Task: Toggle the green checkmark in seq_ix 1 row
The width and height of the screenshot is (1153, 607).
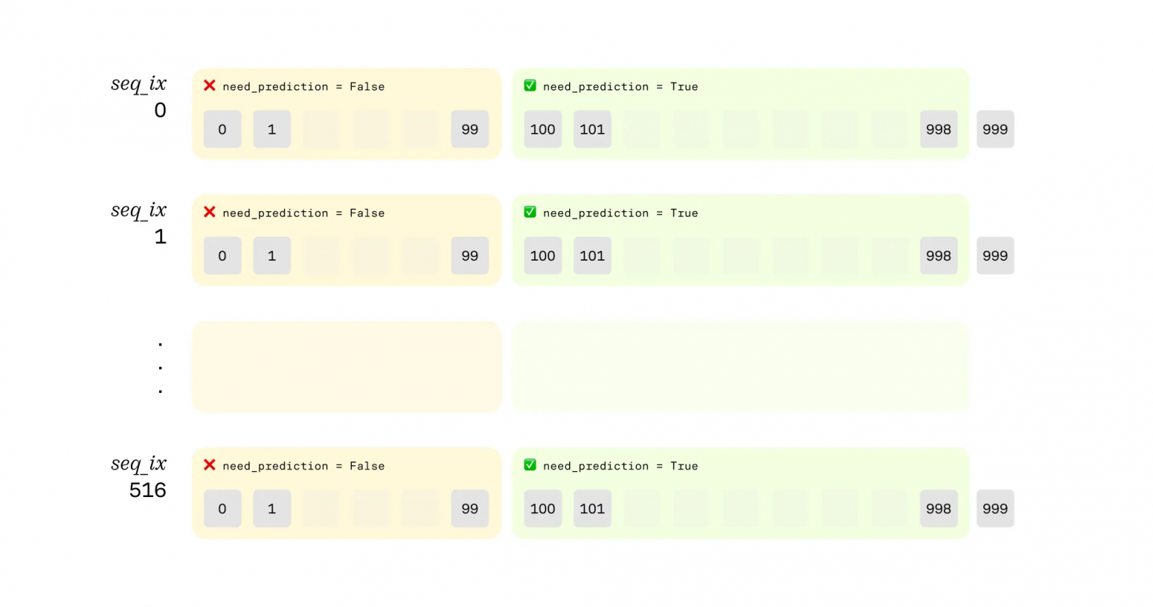Action: point(530,212)
